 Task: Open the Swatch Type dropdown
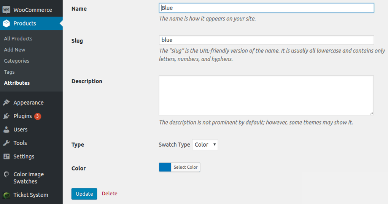tap(205, 145)
